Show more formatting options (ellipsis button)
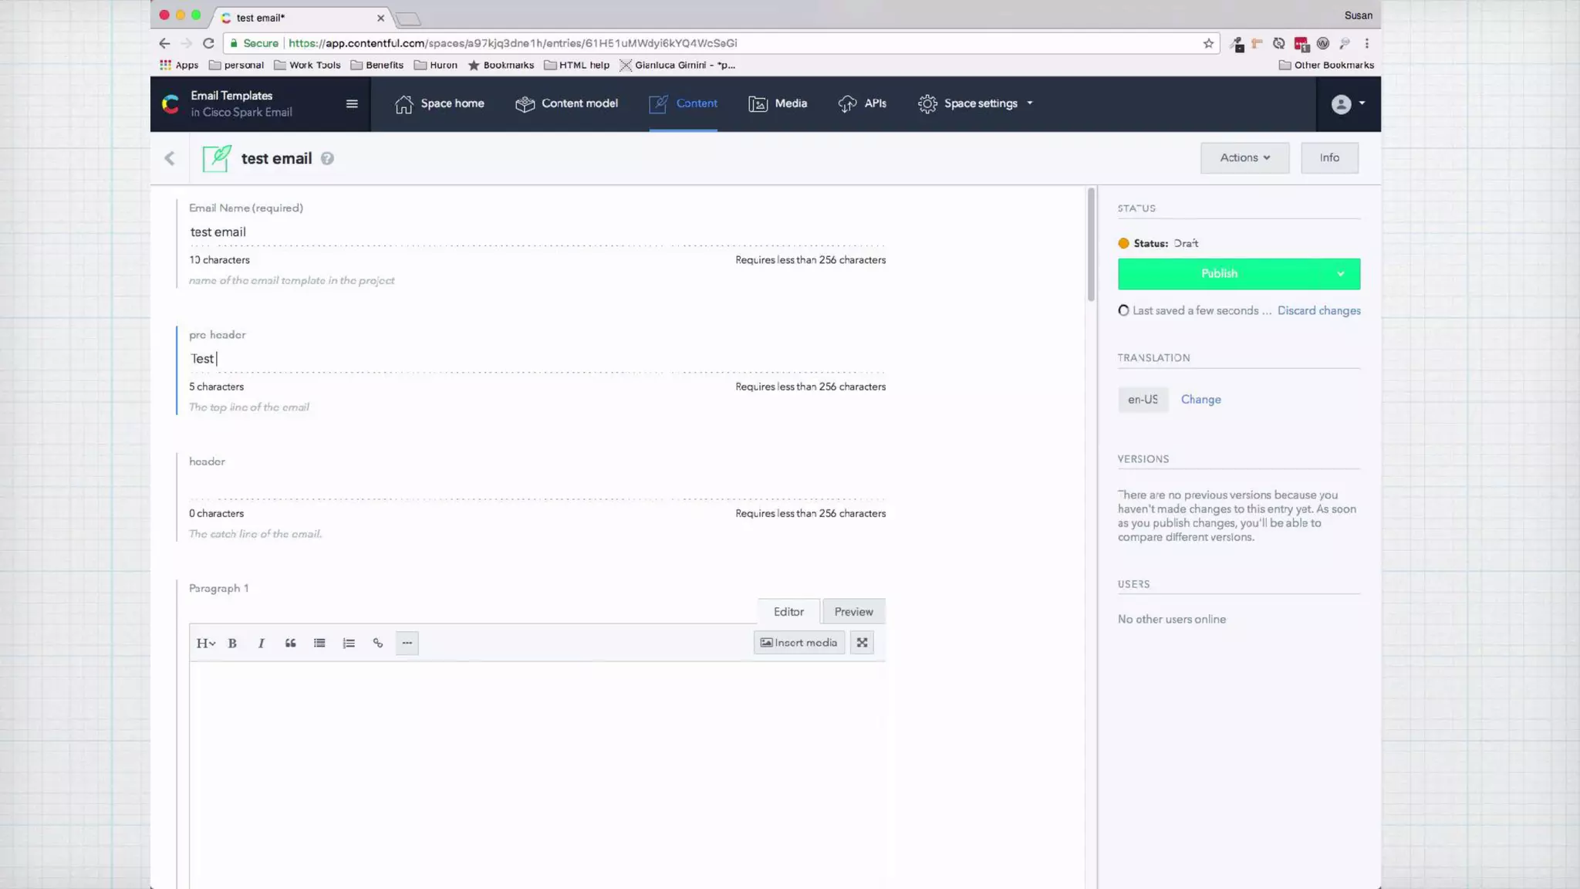This screenshot has width=1580, height=889. click(407, 643)
